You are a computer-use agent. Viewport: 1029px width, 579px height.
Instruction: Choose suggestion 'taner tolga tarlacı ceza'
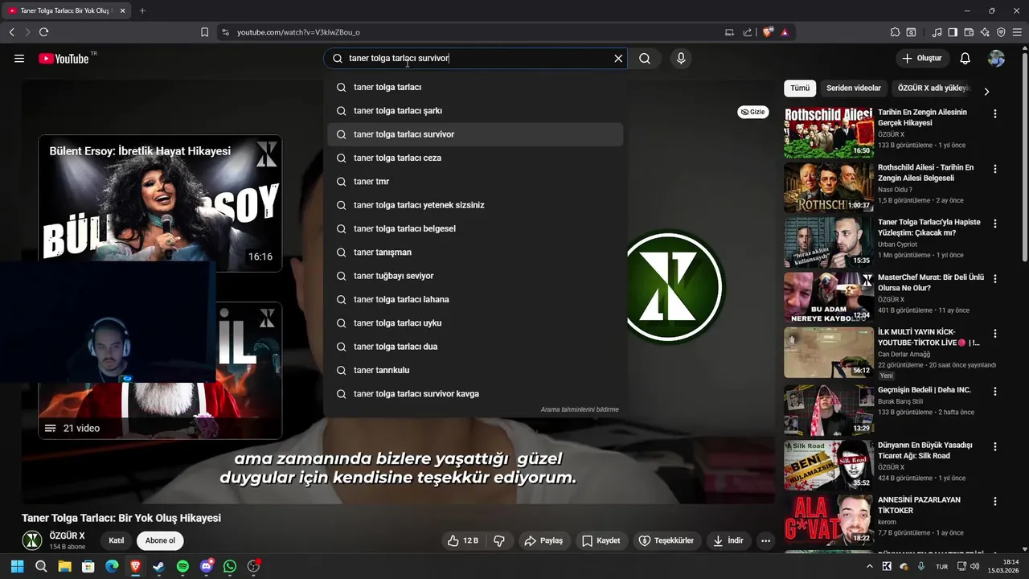(475, 158)
